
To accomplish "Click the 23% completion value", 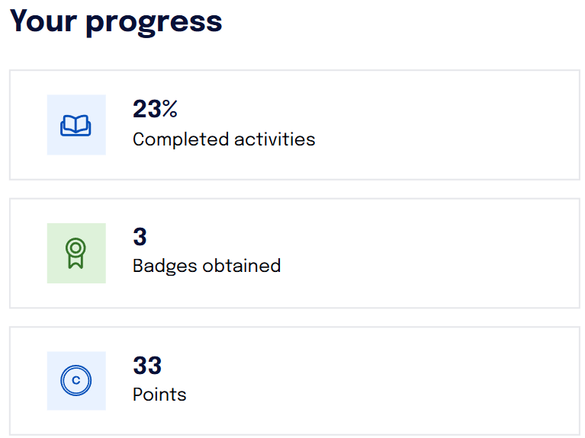I will pos(155,109).
